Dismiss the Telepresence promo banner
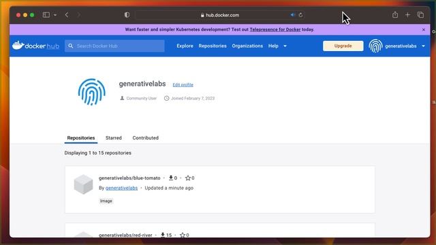Screen dimensions: 436x245 pos(424,29)
